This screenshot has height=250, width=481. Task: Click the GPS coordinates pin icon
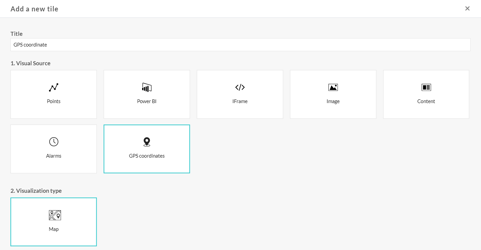(x=147, y=142)
